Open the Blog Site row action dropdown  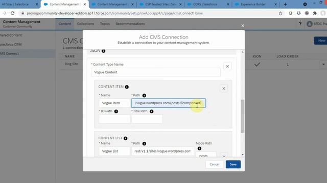click(323, 65)
